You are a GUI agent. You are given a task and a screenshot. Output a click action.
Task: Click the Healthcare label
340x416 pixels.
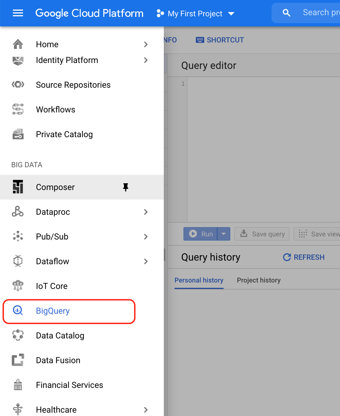click(56, 410)
